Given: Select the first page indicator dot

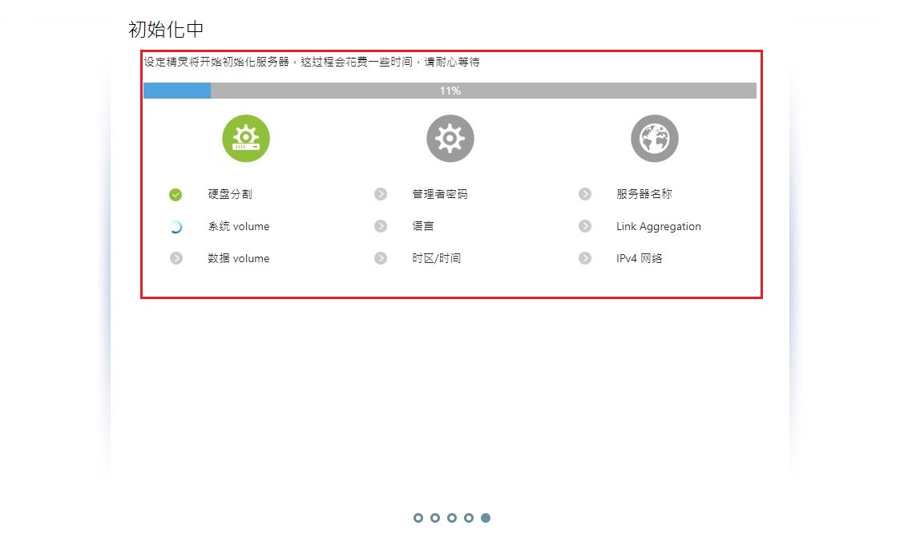Looking at the screenshot, I should coord(418,518).
